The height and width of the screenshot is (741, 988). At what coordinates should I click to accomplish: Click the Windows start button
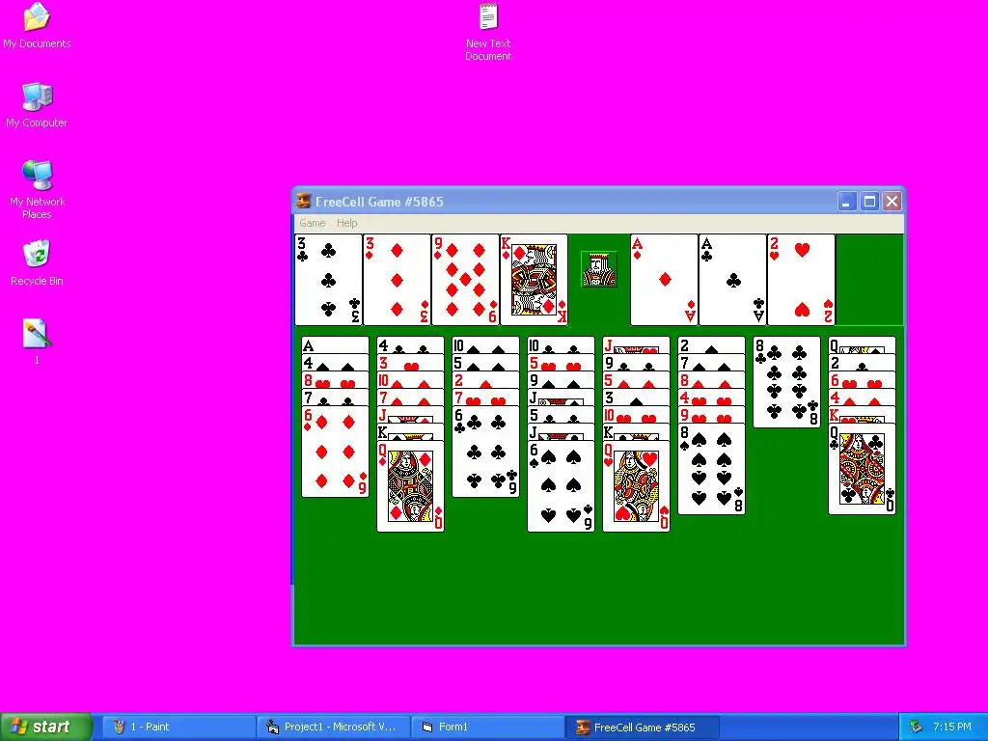click(x=45, y=727)
